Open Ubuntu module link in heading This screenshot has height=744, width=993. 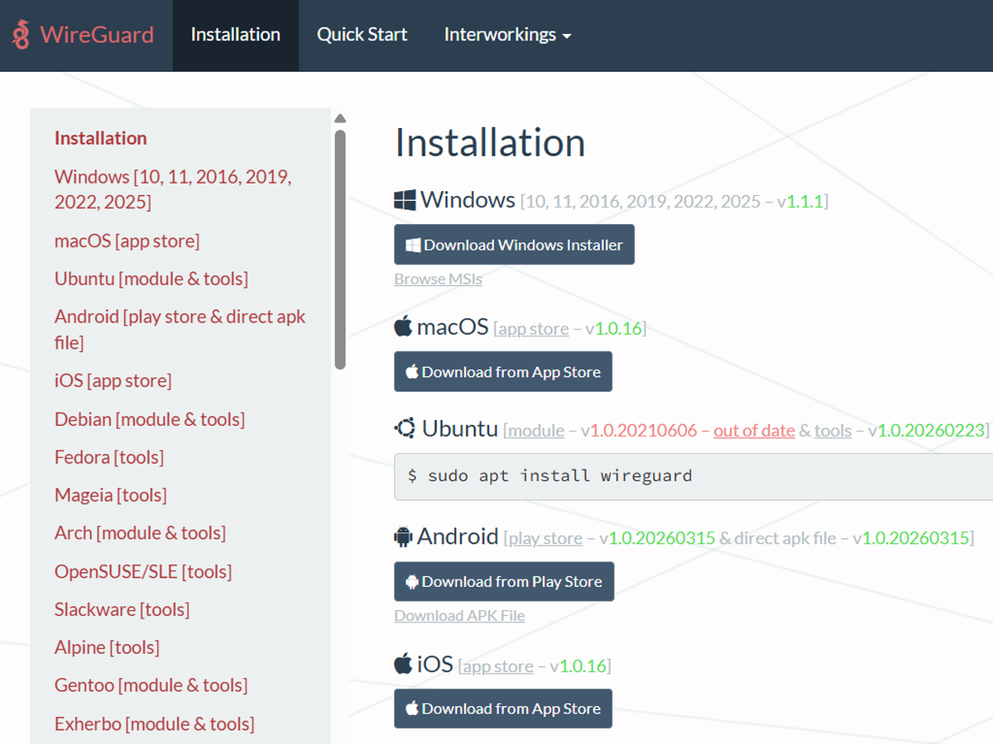[536, 431]
